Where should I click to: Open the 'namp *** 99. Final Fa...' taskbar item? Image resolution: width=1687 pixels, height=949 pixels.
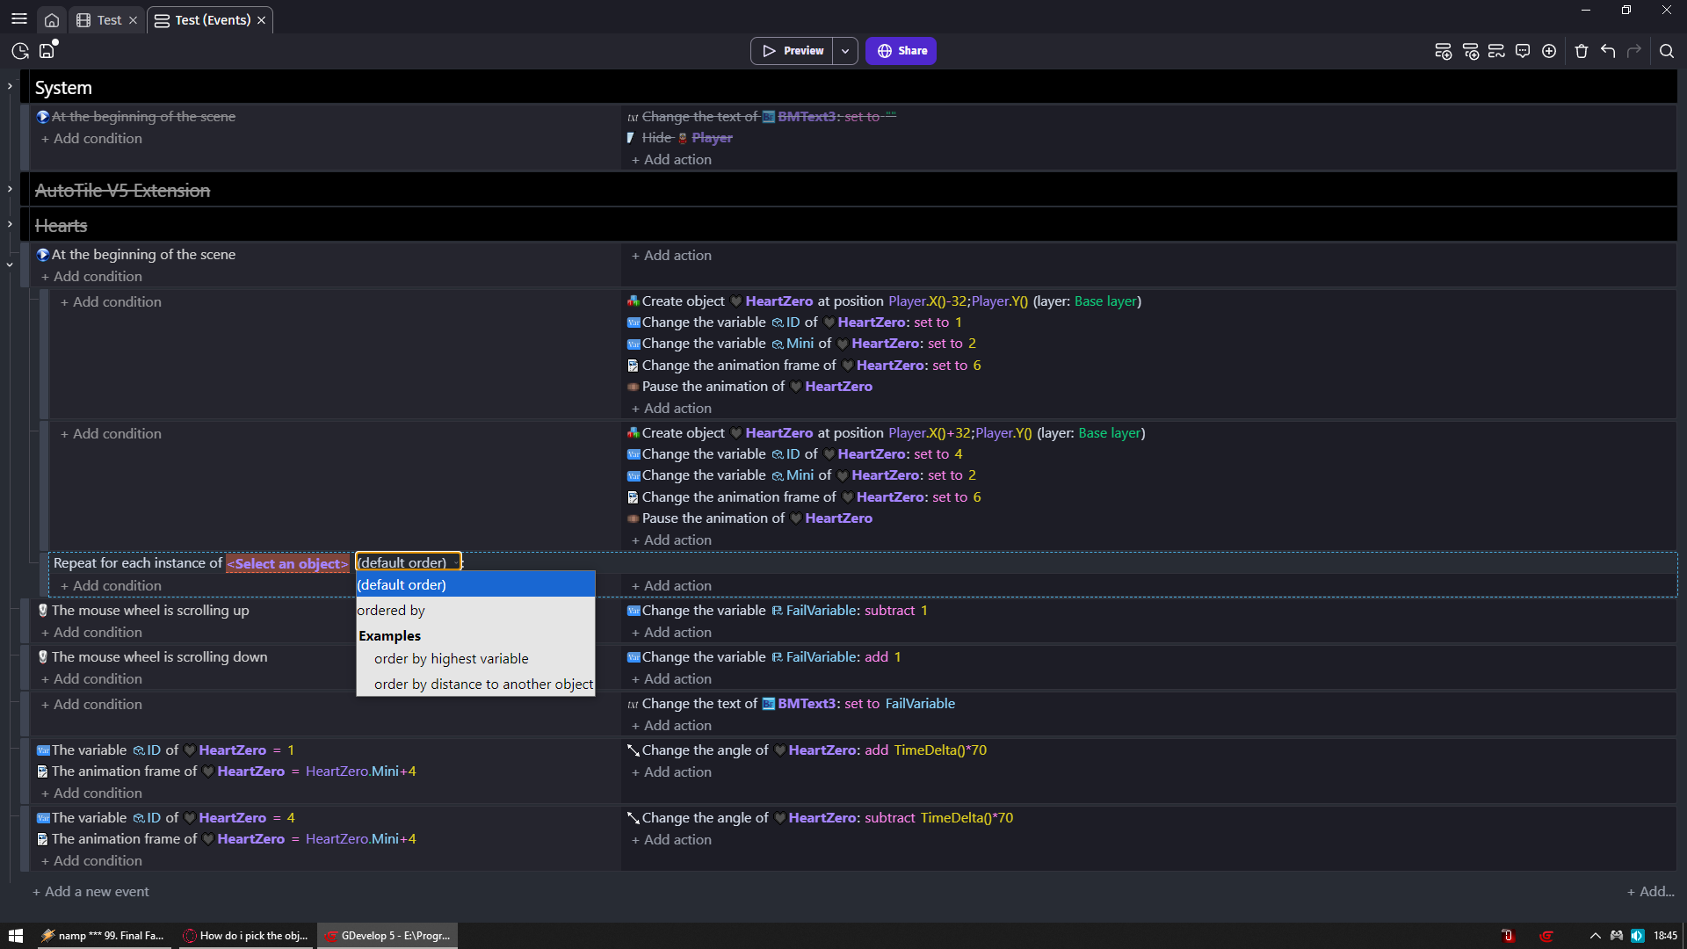point(103,936)
